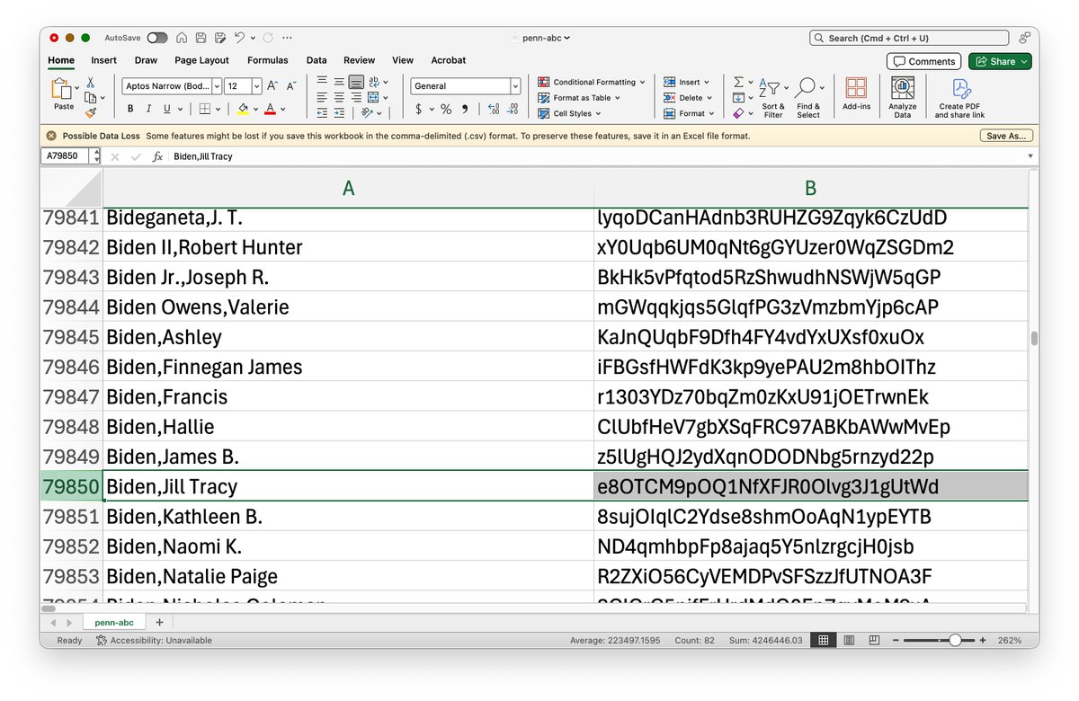1079x701 pixels.
Task: Open the General number format combo box
Action: pyautogui.click(x=466, y=86)
